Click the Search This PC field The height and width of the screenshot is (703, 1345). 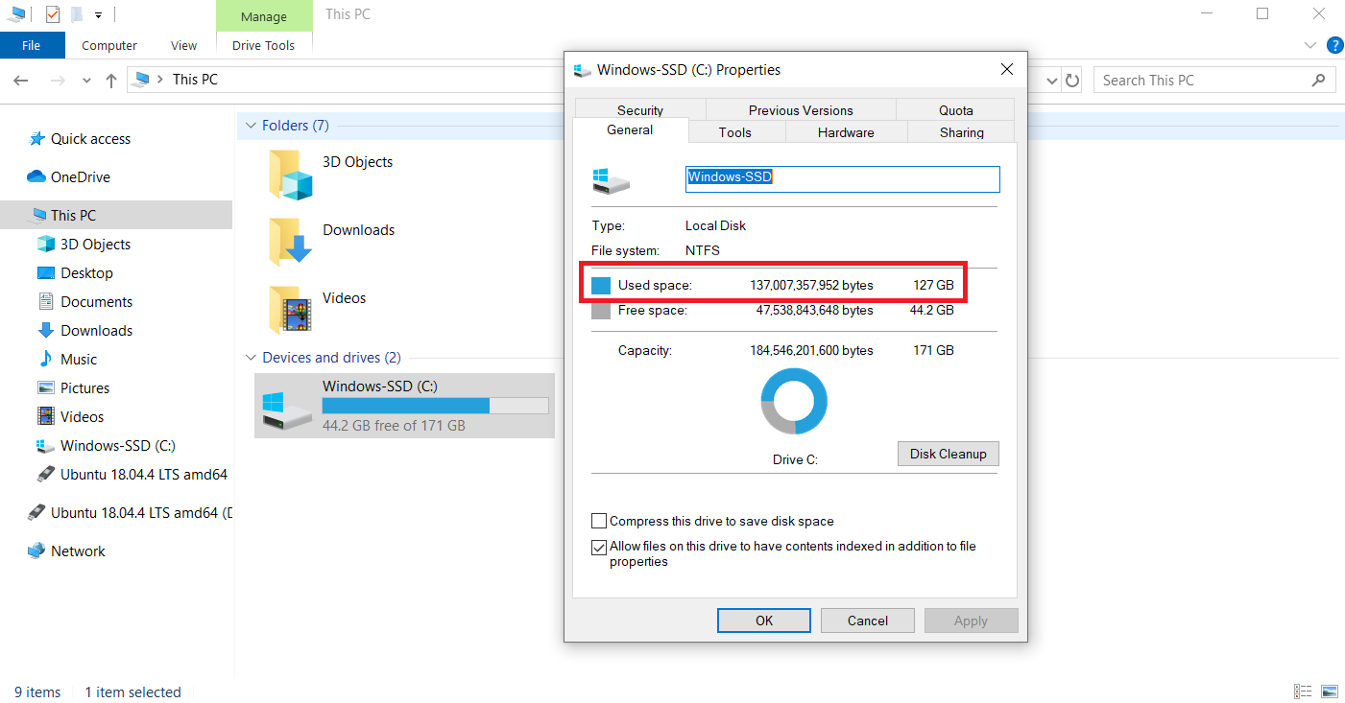coord(1214,81)
